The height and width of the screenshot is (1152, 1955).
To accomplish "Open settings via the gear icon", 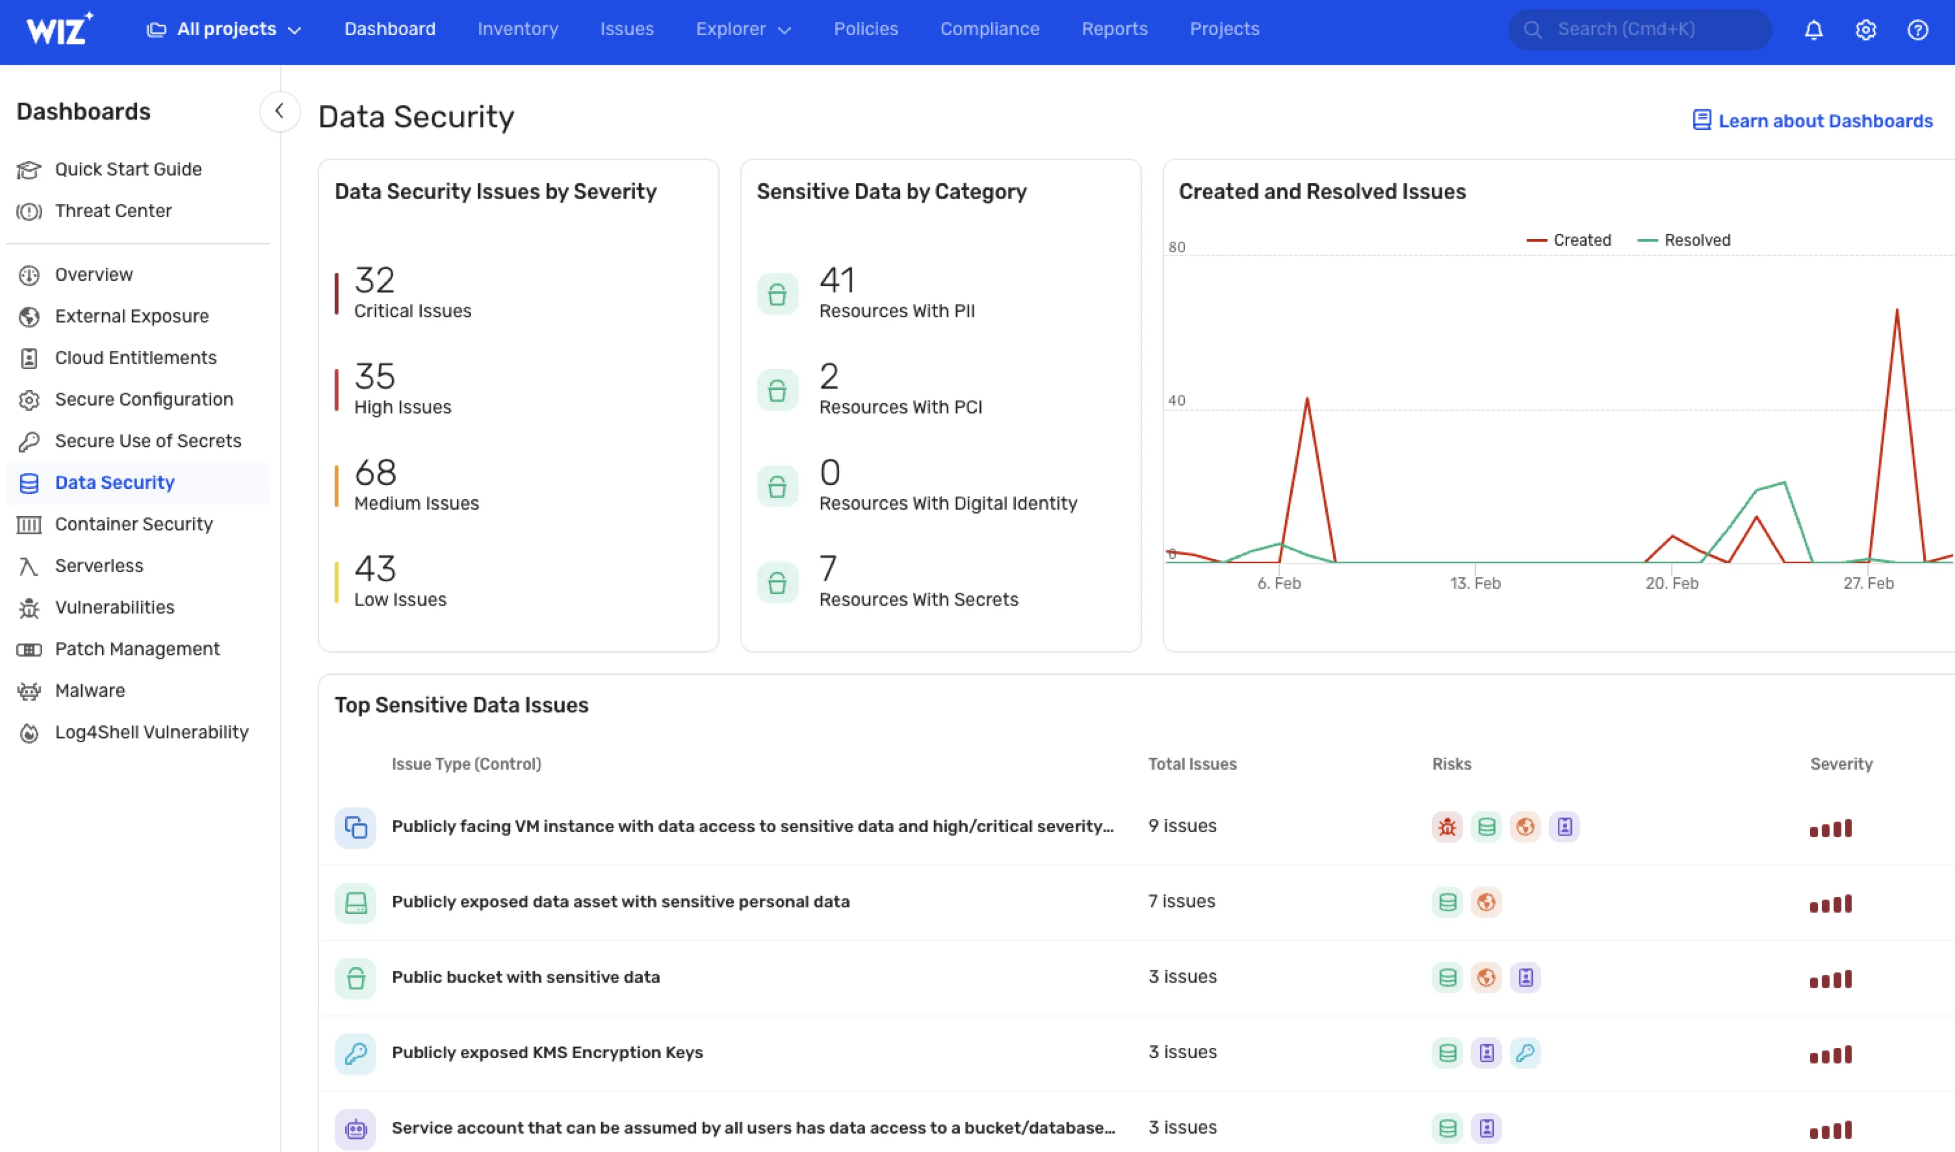I will click(x=1865, y=30).
